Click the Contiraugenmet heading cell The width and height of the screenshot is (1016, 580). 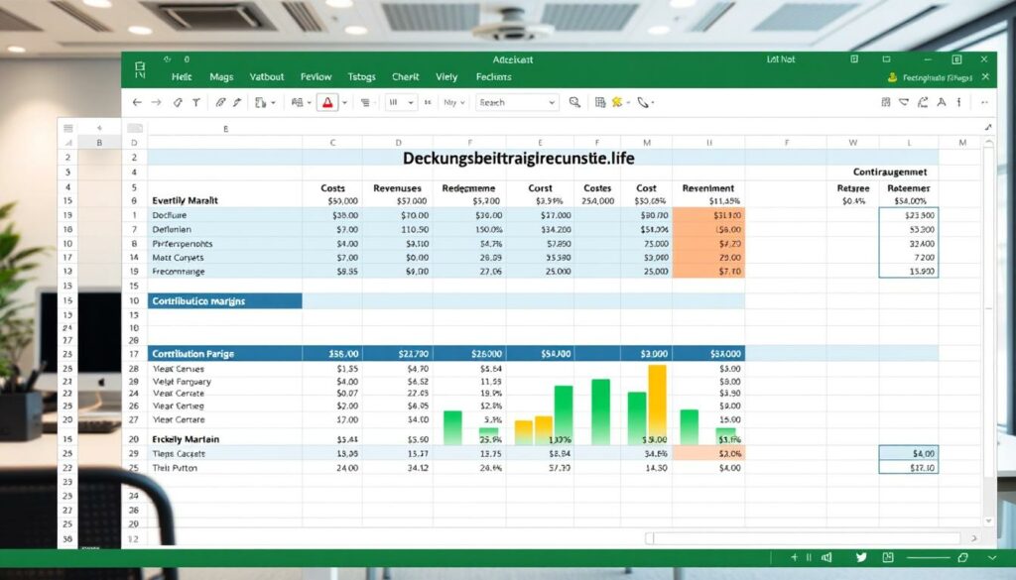(x=890, y=173)
